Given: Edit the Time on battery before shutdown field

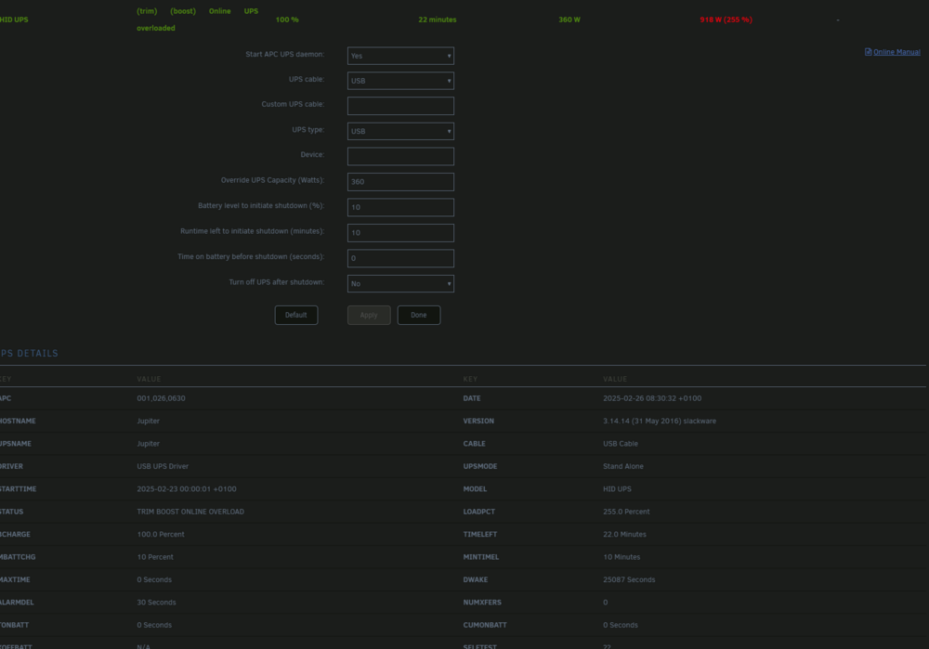Looking at the screenshot, I should click(x=400, y=258).
